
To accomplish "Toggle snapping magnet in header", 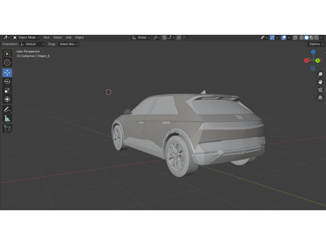I will point(164,37).
